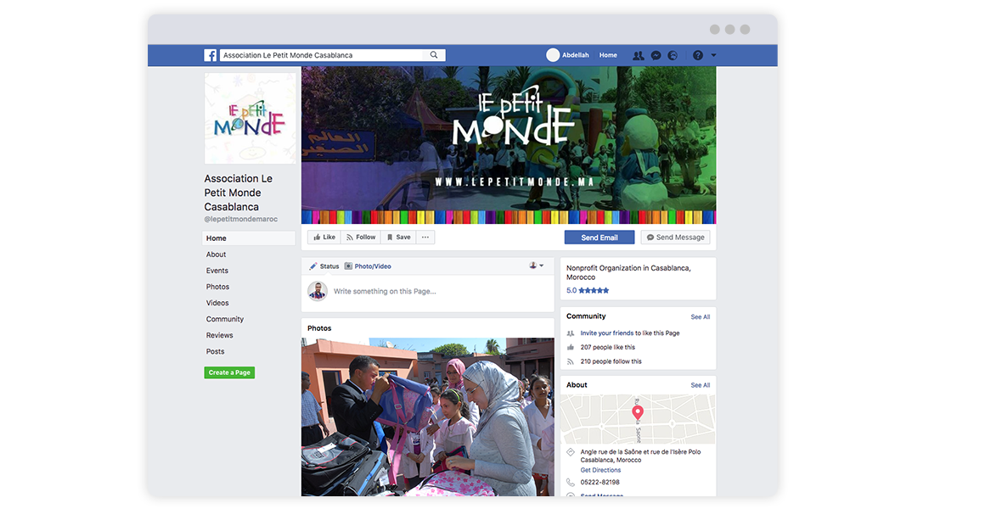Open the Messenger icon in top bar
Image resolution: width=985 pixels, height=509 pixels.
pyautogui.click(x=656, y=55)
